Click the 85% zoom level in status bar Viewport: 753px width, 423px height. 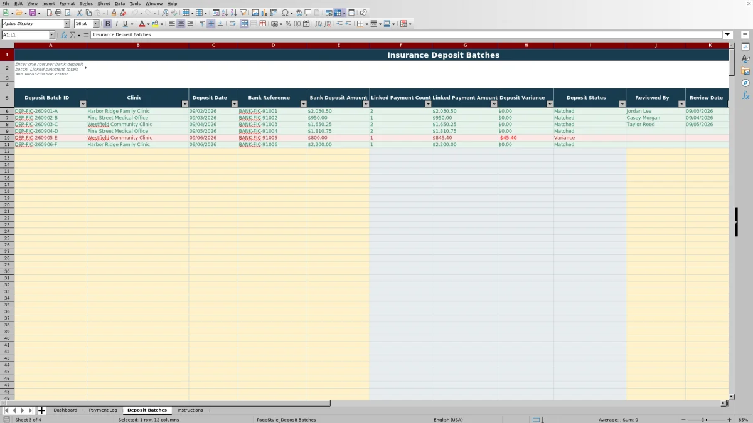pos(743,420)
